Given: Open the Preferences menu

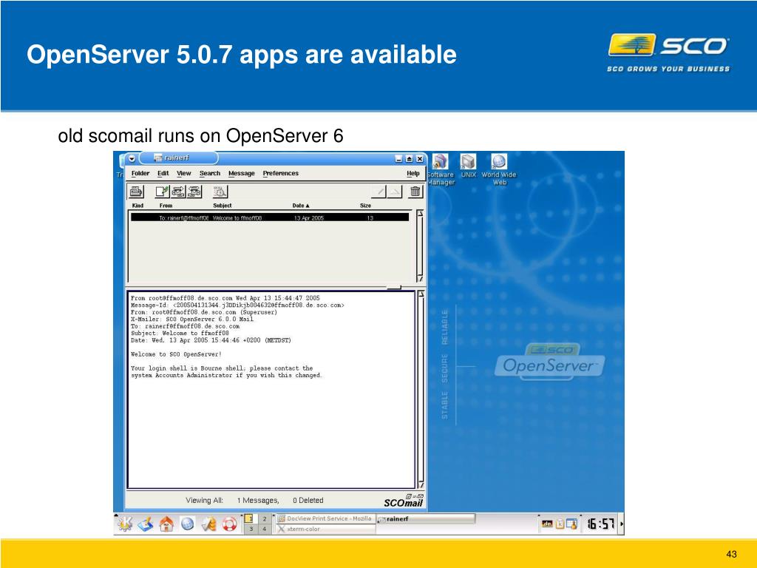Looking at the screenshot, I should (x=280, y=173).
